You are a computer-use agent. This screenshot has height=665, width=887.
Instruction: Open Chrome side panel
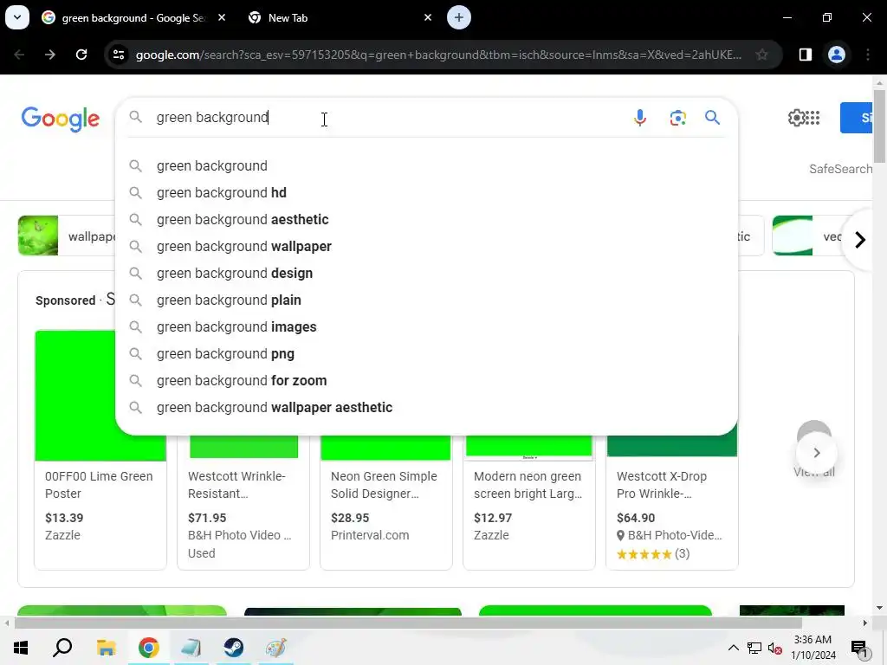coord(806,55)
